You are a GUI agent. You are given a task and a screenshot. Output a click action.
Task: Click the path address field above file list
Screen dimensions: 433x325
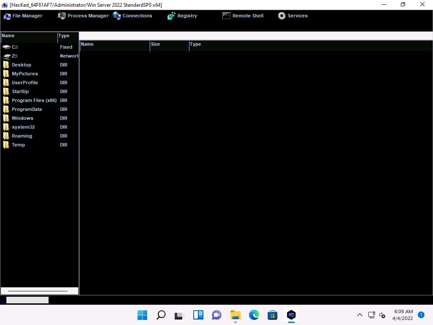255,36
